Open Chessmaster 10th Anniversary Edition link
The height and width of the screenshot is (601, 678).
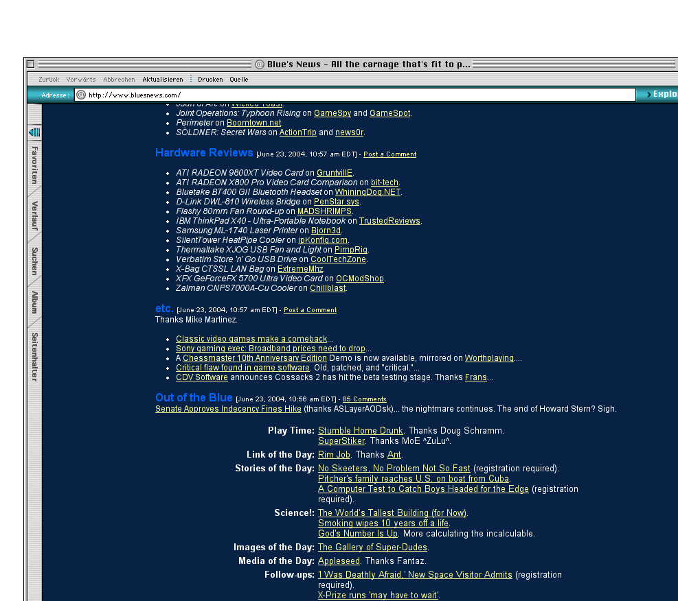[x=255, y=358]
